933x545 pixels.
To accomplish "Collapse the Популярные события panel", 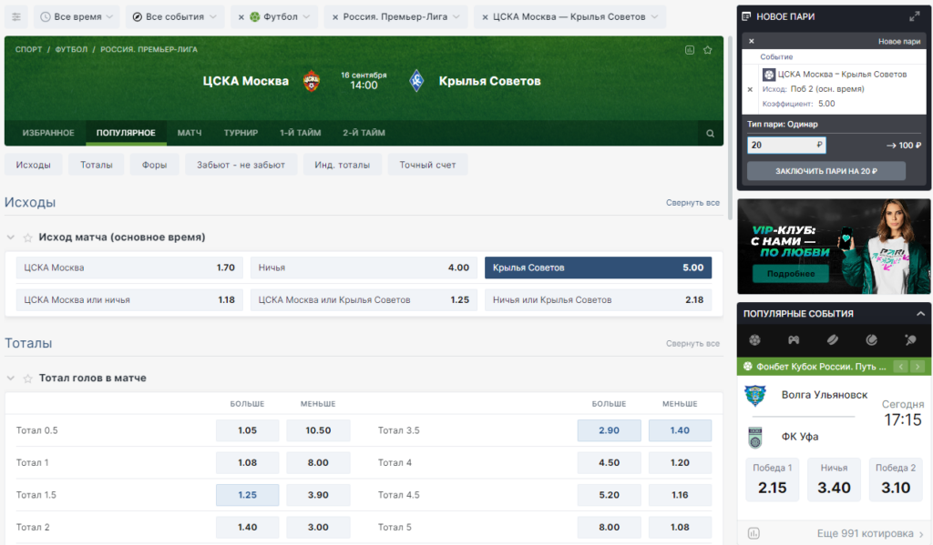I will coord(920,314).
